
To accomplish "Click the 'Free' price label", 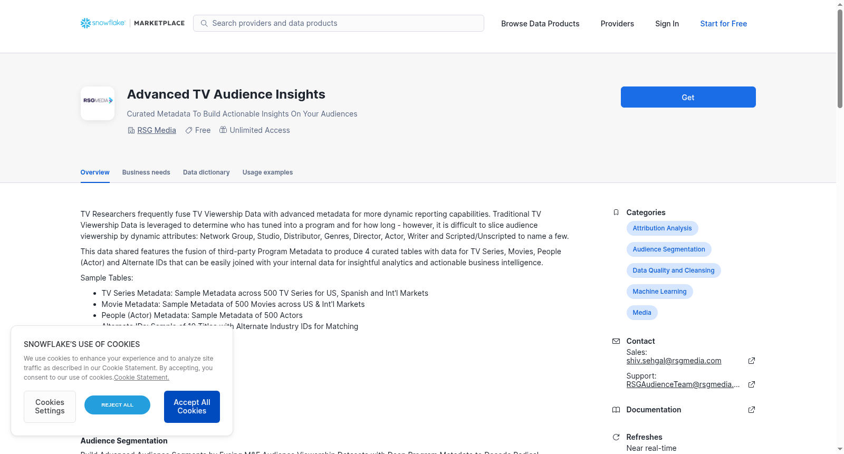I will (203, 130).
